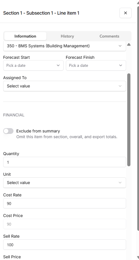Image resolution: width=139 pixels, height=260 pixels.
Task: Select the Information tab
Action: [25, 36]
